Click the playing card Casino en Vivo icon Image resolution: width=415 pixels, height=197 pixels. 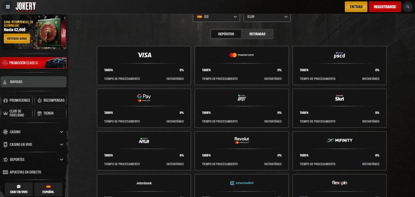pos(5,144)
